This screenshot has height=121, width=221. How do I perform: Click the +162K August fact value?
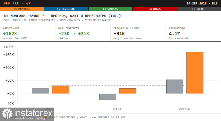coord(10,34)
